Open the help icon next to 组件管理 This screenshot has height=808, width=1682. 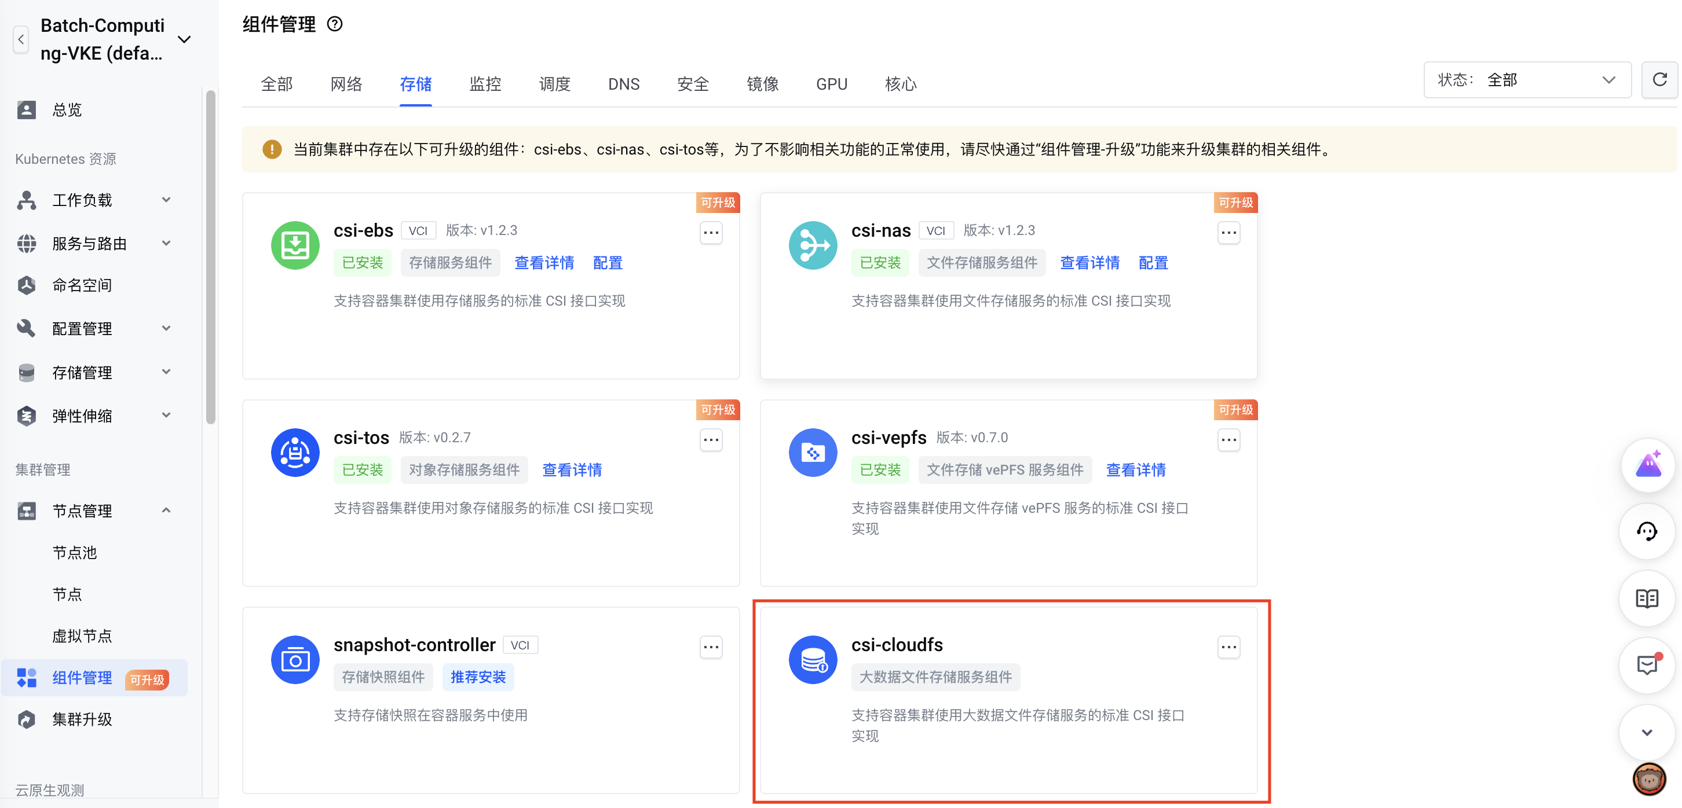pos(335,25)
